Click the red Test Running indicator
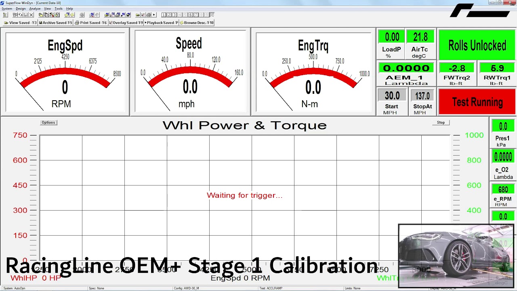 point(477,102)
